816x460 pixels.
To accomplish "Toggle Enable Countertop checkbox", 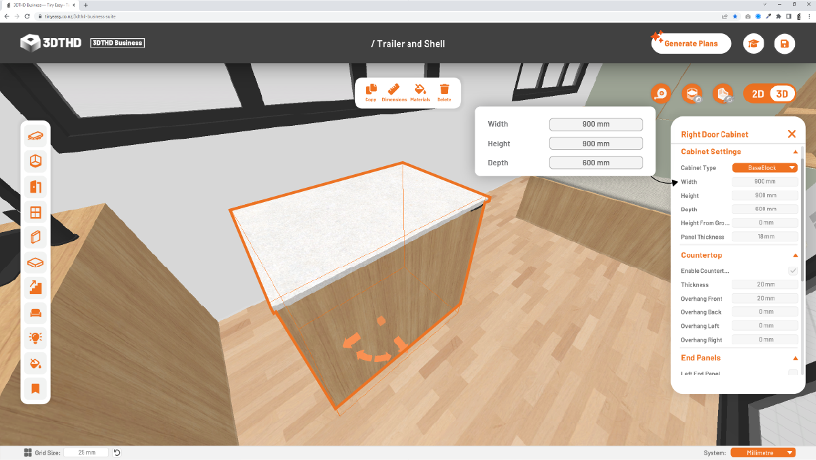I will point(793,271).
